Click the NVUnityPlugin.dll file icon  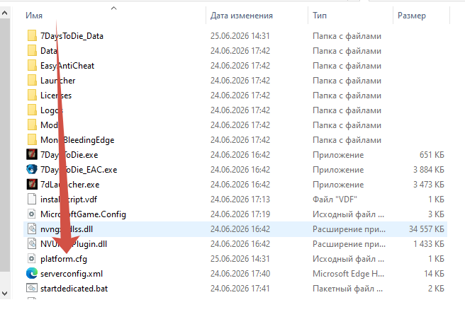tap(32, 243)
